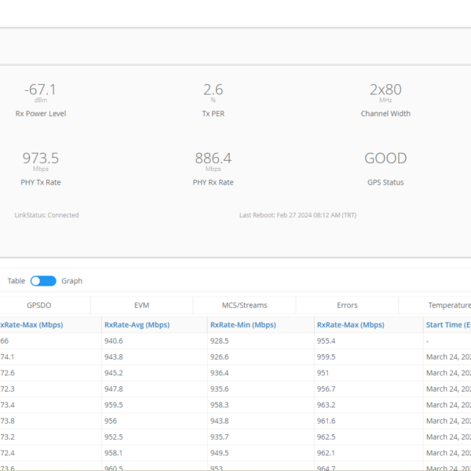Click the GOOD GPS Status indicator

pyautogui.click(x=385, y=159)
